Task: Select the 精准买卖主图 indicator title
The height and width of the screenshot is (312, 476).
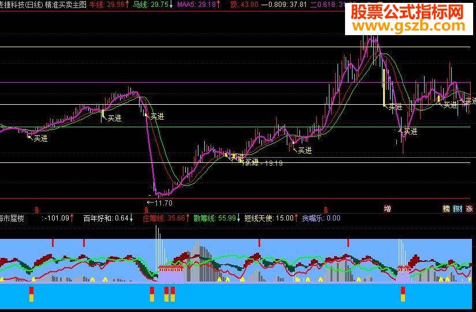Action: coord(66,5)
